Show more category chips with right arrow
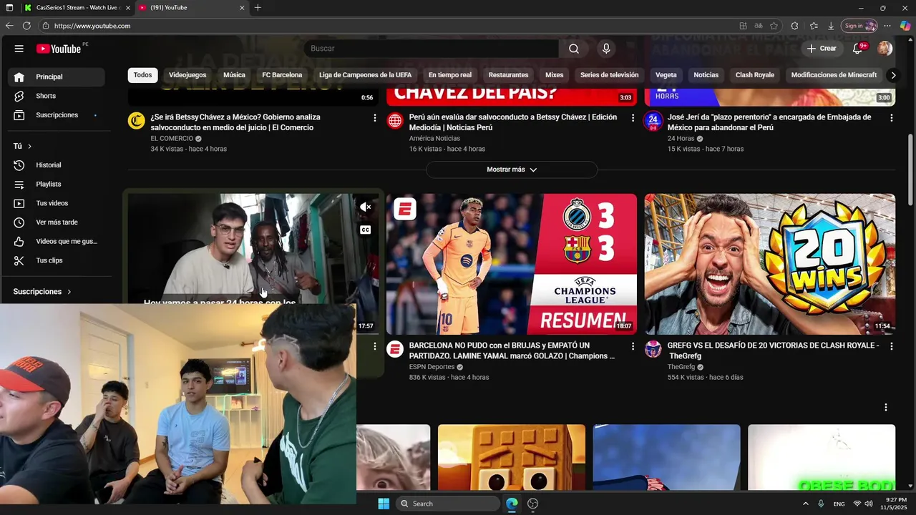Screen dimensions: 916x515 [892, 75]
